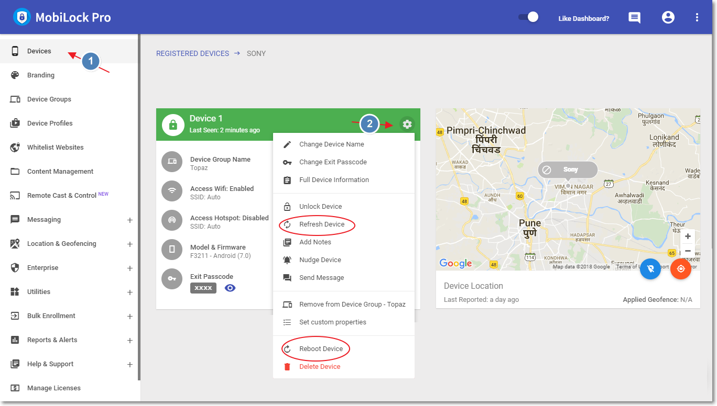This screenshot has height=406, width=717.
Task: Open Full Device Information
Action: click(344, 180)
